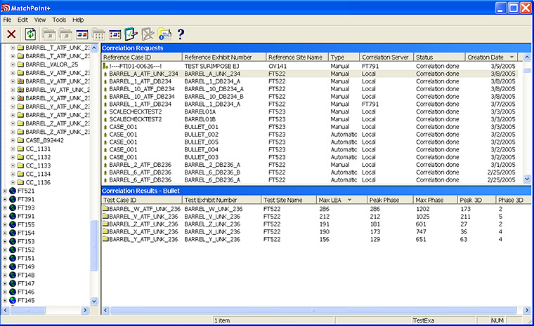Click the folder with info badge icon
Viewport: 534px width, 326px height.
click(164, 34)
